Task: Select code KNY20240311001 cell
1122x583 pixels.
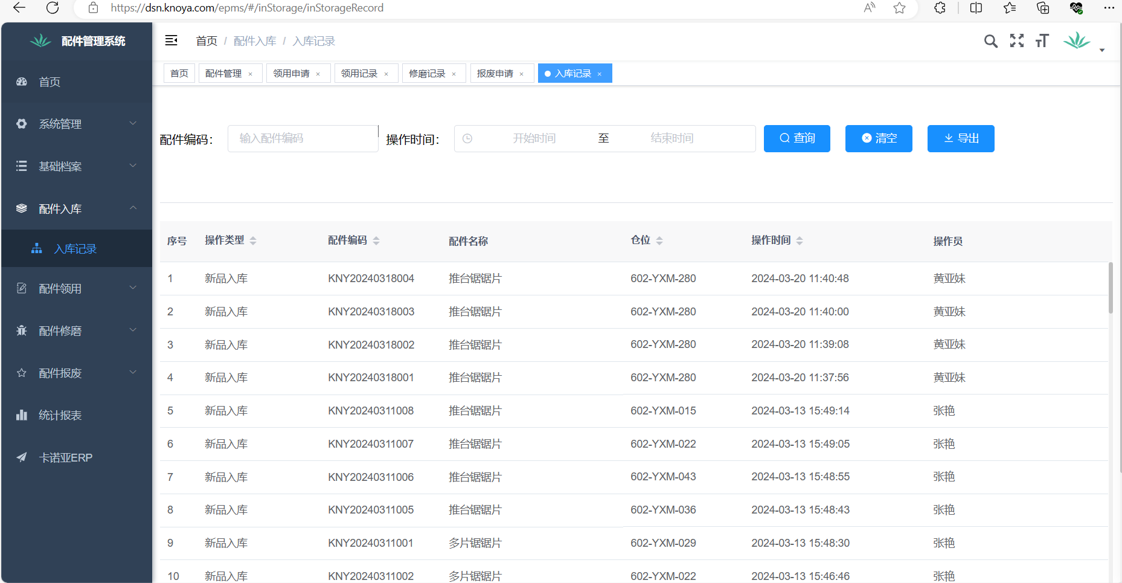Action: (371, 543)
